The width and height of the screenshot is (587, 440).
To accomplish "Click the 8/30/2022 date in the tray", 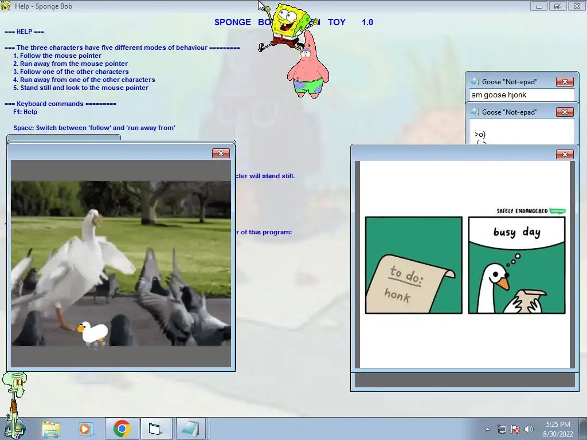I will [x=558, y=434].
